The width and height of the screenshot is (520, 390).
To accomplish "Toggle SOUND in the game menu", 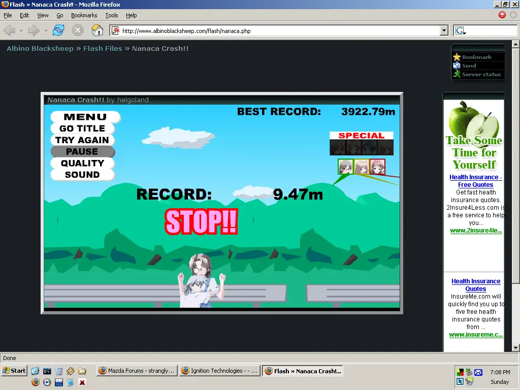I will pos(82,175).
